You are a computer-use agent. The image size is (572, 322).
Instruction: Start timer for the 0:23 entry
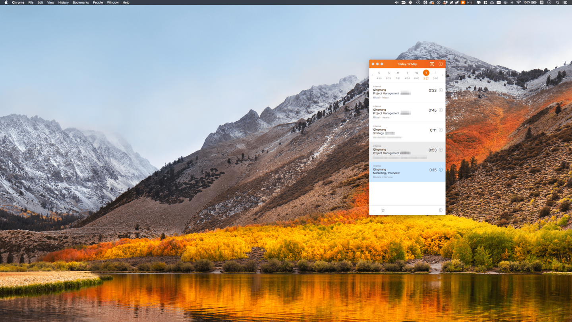[x=441, y=90]
